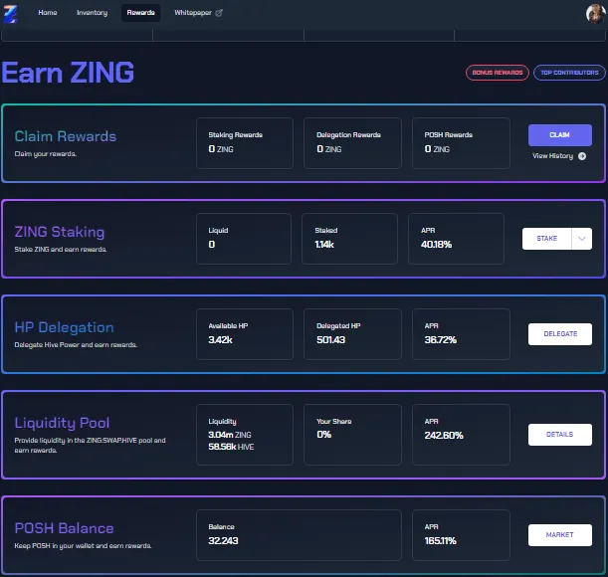Click the POSH Rewards 0 ZING box
The width and height of the screenshot is (608, 577).
pos(461,143)
